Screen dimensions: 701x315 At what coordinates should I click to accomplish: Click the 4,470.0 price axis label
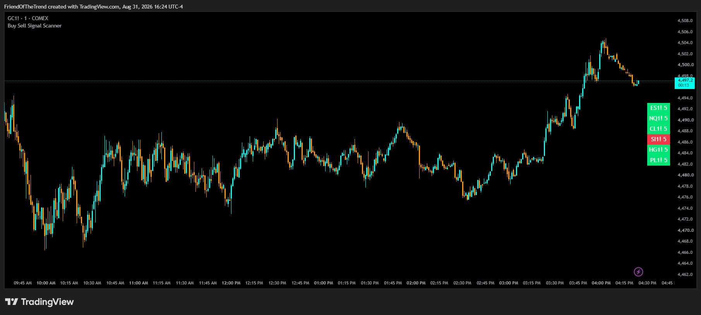685,230
